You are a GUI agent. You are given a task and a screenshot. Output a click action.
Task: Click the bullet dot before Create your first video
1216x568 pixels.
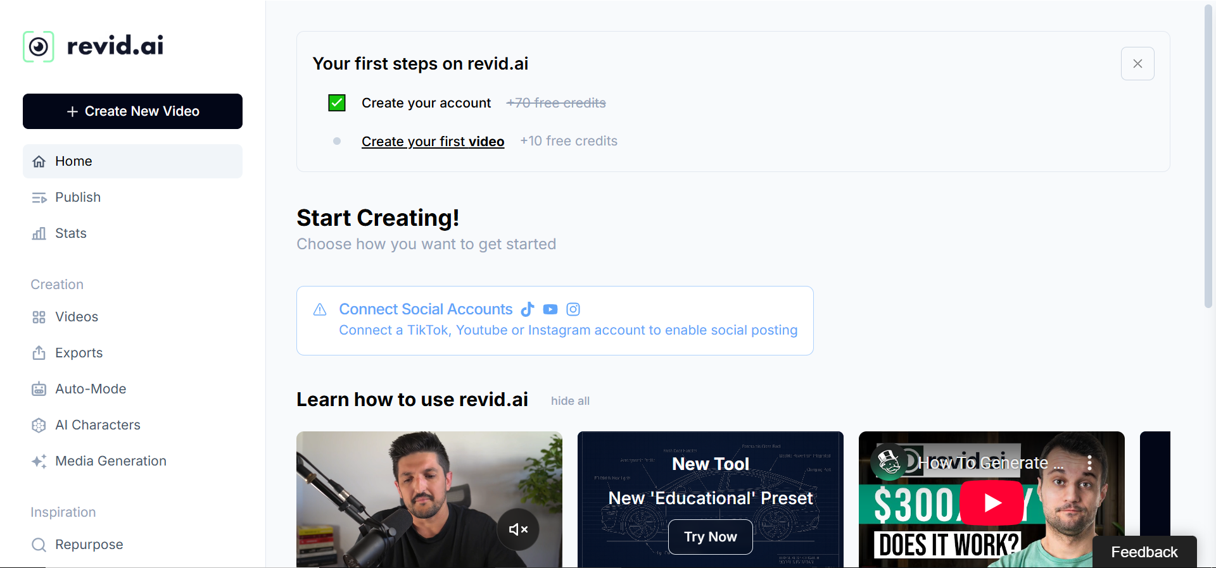pyautogui.click(x=337, y=141)
